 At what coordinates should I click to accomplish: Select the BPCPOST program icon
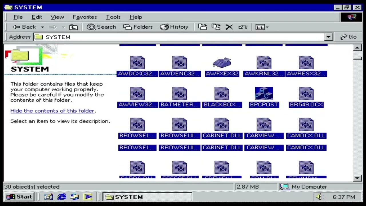click(264, 94)
